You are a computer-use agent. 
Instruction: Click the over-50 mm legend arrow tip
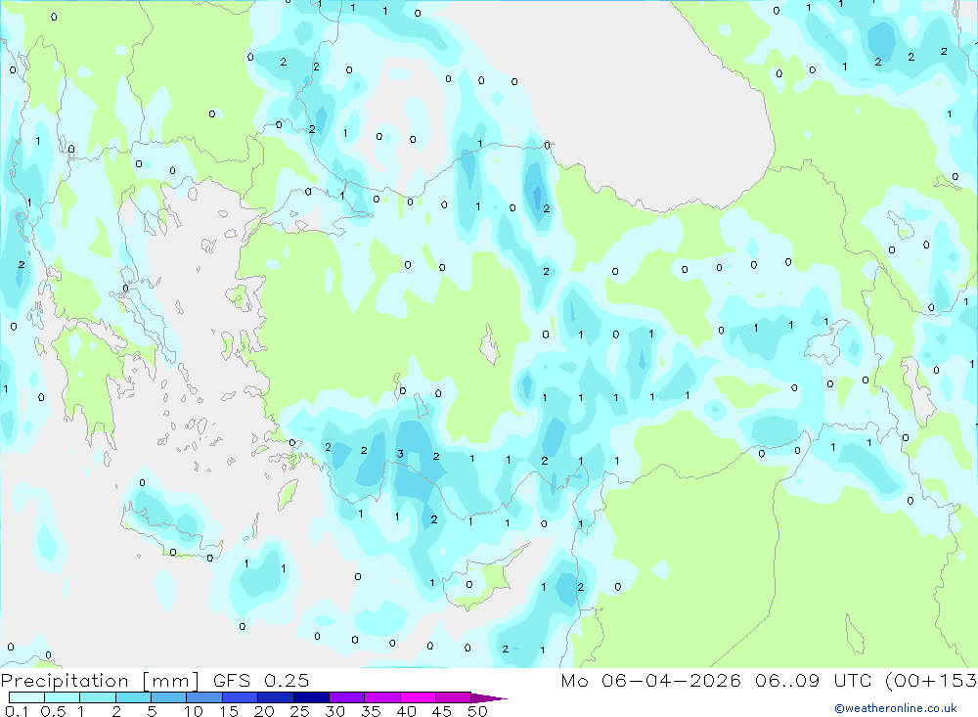click(x=490, y=698)
